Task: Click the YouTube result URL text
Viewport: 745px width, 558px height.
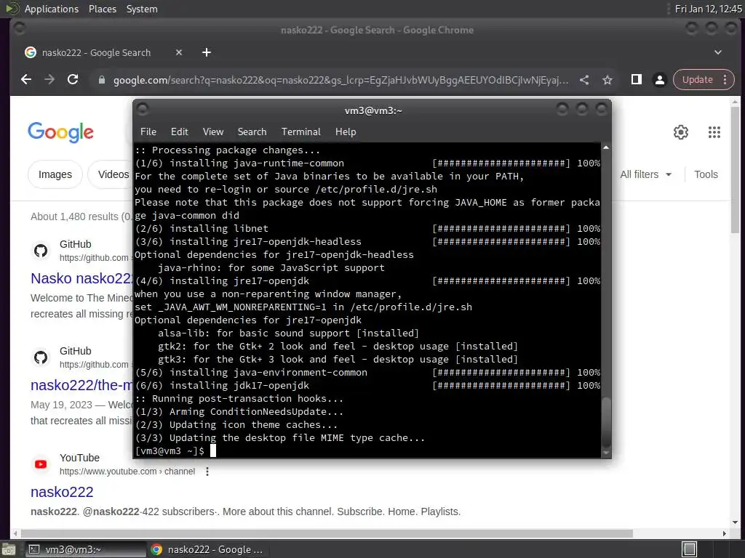Action: pyautogui.click(x=127, y=472)
